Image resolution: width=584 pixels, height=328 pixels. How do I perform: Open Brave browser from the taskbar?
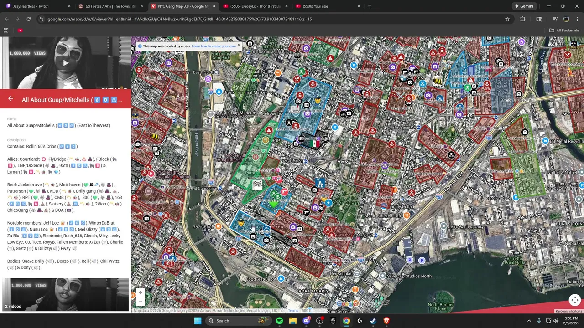[386, 321]
